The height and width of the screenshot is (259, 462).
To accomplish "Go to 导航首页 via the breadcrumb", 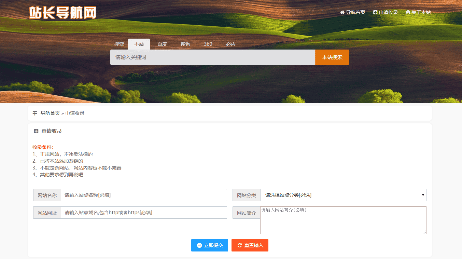I will click(x=50, y=113).
